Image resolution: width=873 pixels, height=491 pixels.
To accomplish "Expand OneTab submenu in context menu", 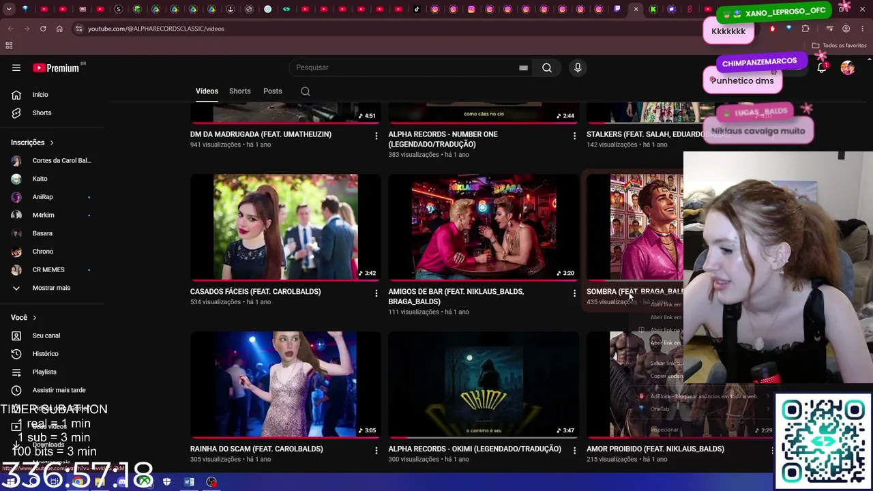I will 768,409.
